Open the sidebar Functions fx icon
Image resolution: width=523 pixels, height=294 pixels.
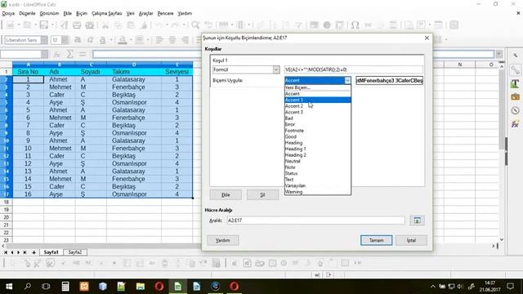tap(515, 124)
